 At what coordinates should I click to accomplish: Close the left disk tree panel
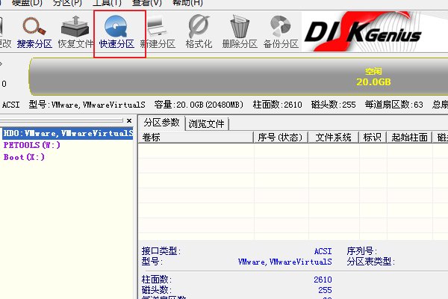point(128,120)
